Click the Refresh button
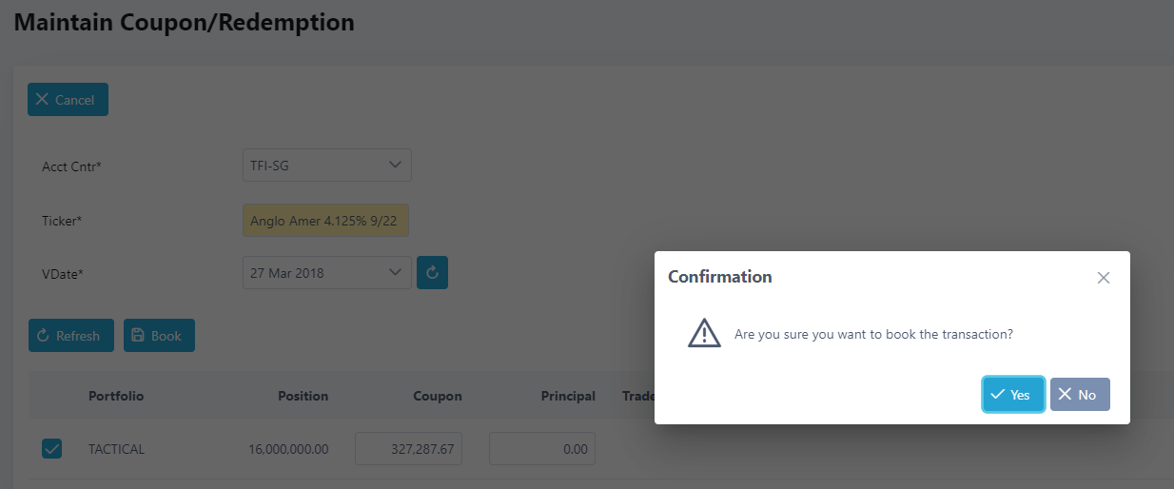 [x=71, y=336]
